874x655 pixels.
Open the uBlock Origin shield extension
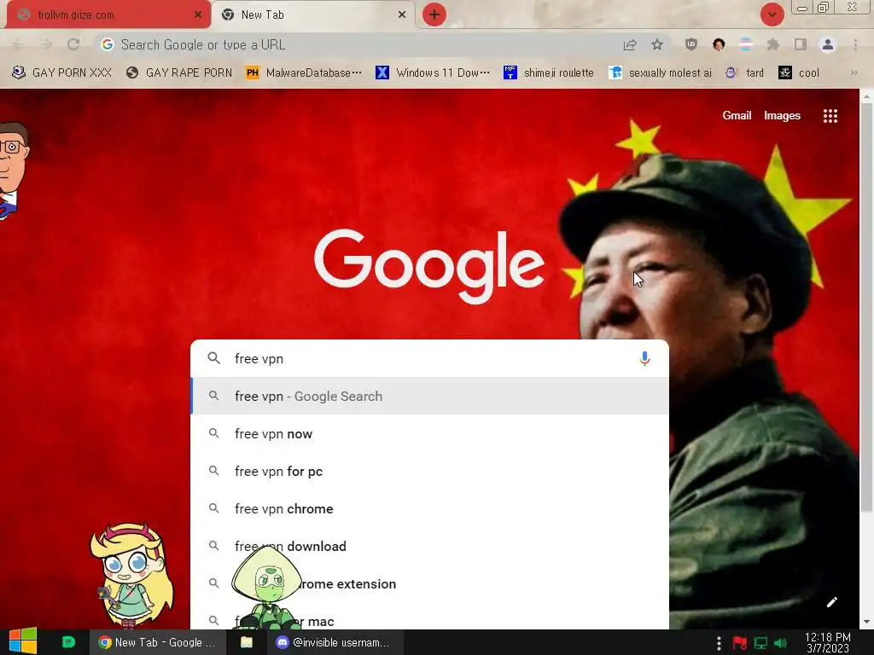pos(691,44)
